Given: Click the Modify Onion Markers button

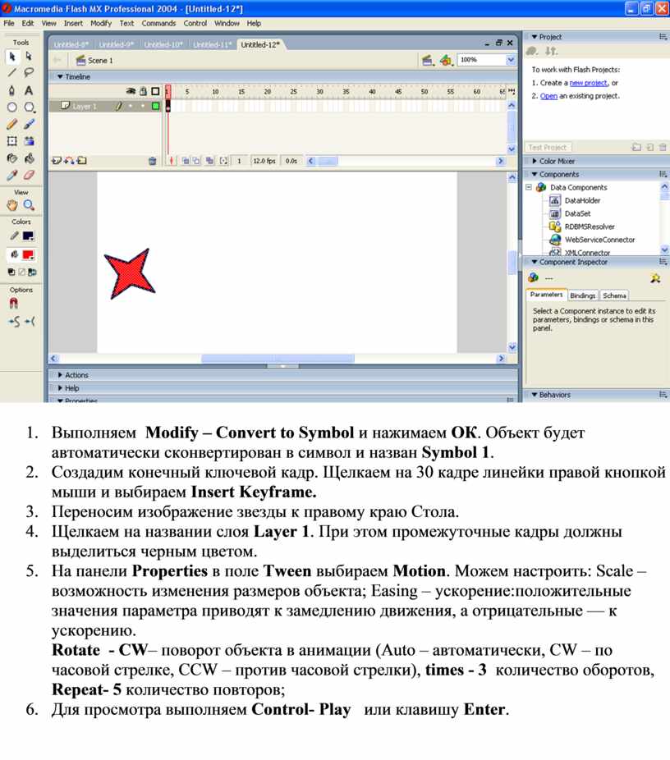Looking at the screenshot, I should (223, 161).
